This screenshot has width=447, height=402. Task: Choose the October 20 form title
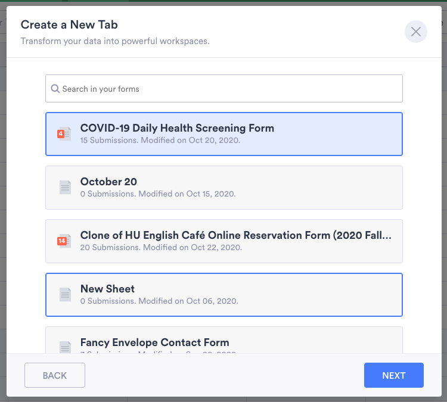pos(108,182)
